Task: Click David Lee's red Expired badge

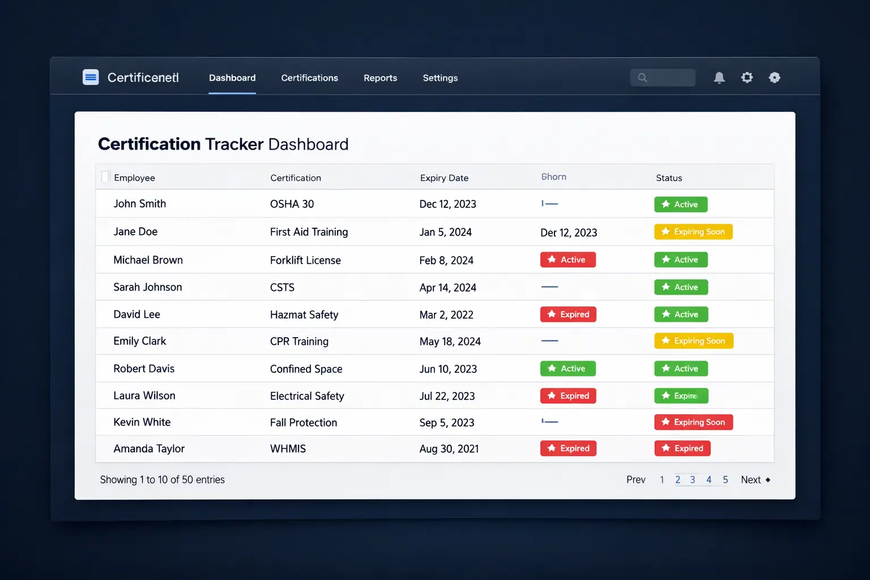Action: coord(568,314)
